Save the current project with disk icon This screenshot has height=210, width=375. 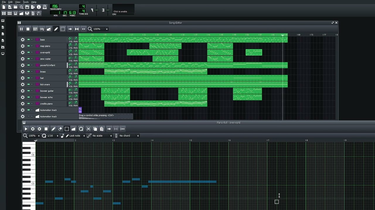27,7
